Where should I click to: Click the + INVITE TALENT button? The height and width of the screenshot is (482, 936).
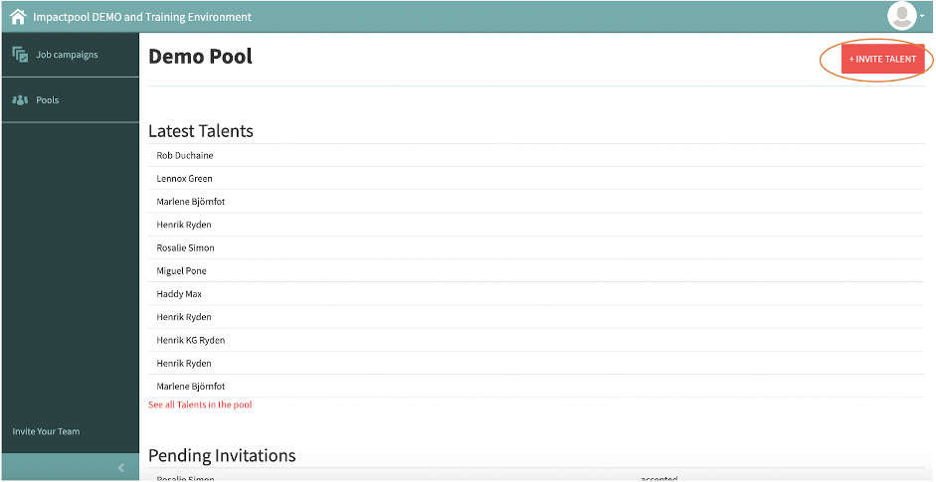[883, 59]
